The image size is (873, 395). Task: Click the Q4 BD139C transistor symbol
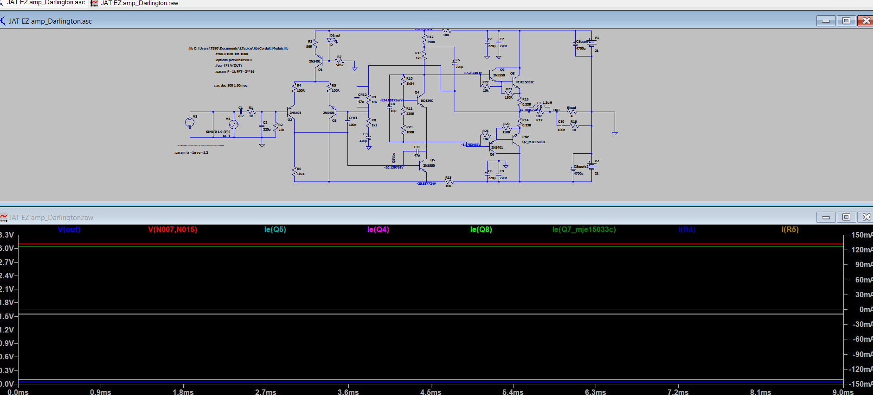420,100
